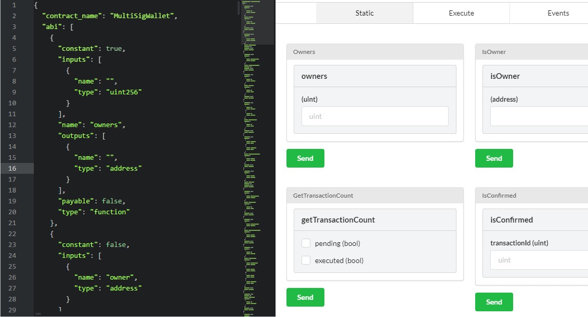
Task: Click the "contract_name" key on line 2
Action: coord(72,16)
